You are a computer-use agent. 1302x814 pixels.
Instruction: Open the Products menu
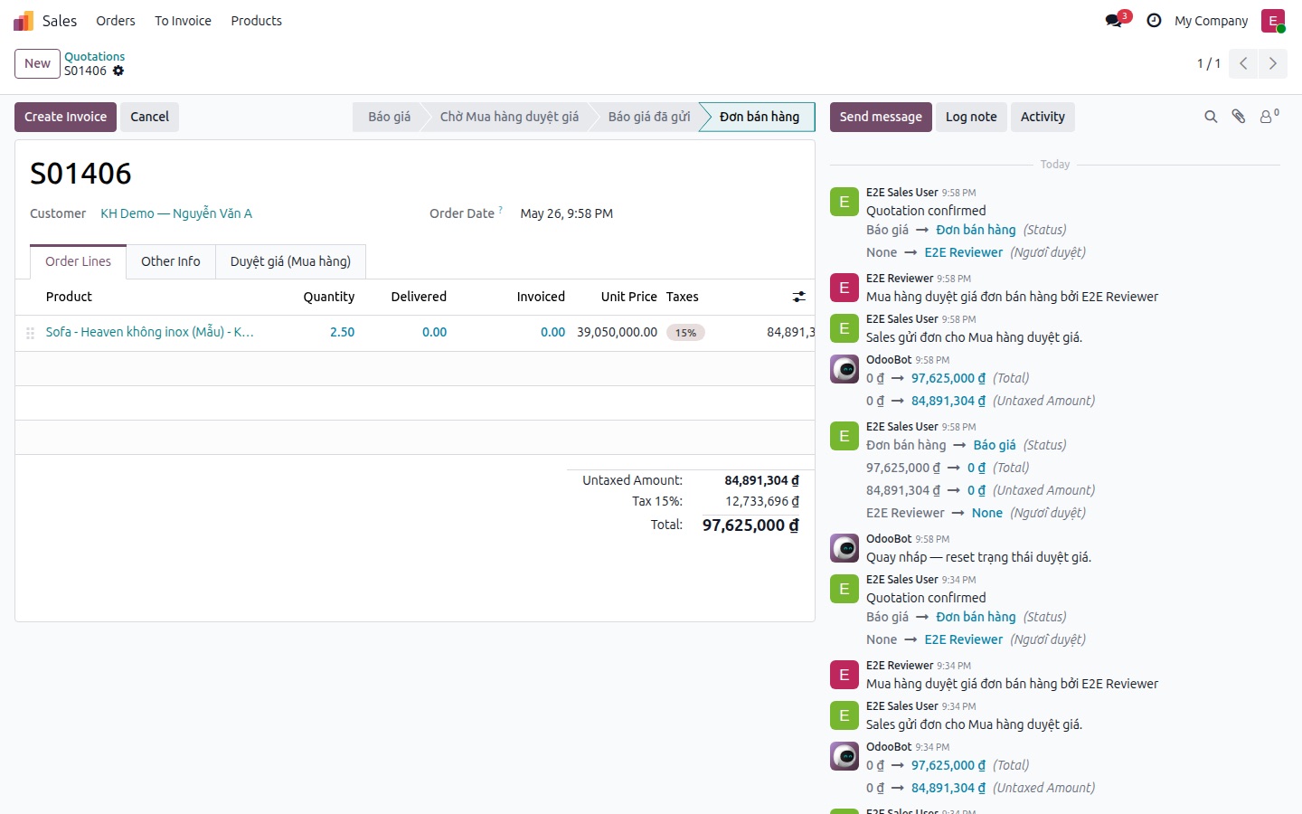pyautogui.click(x=256, y=21)
